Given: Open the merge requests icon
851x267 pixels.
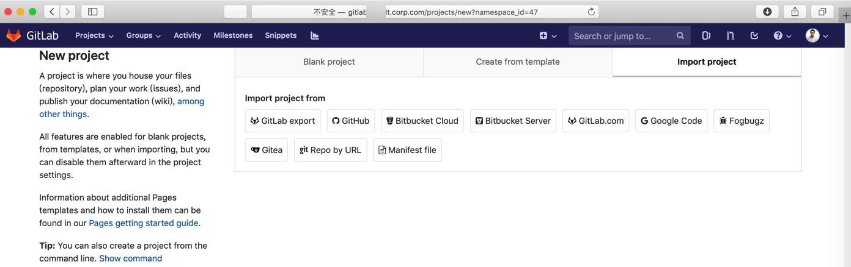Looking at the screenshot, I should point(730,36).
